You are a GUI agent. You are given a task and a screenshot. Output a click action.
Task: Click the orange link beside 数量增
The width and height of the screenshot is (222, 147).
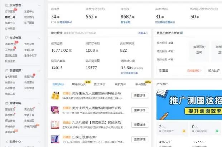194,70
